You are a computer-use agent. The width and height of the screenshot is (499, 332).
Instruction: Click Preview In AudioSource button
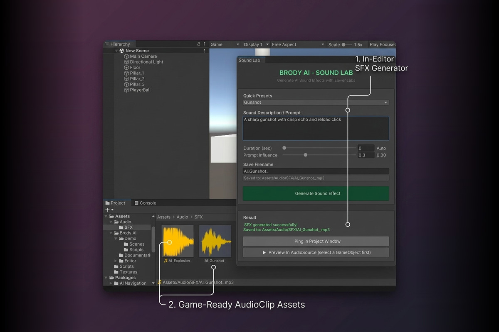(316, 252)
